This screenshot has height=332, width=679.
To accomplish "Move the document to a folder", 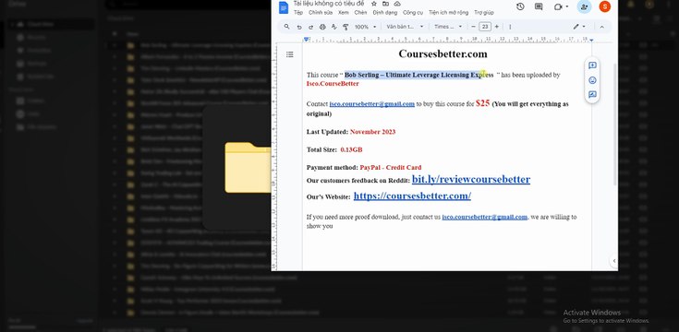I will point(385,4).
